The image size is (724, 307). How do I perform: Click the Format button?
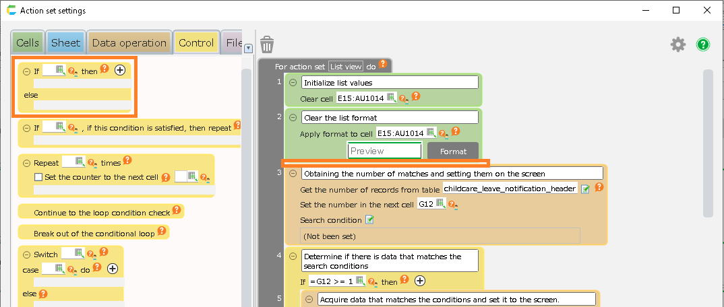click(x=453, y=151)
